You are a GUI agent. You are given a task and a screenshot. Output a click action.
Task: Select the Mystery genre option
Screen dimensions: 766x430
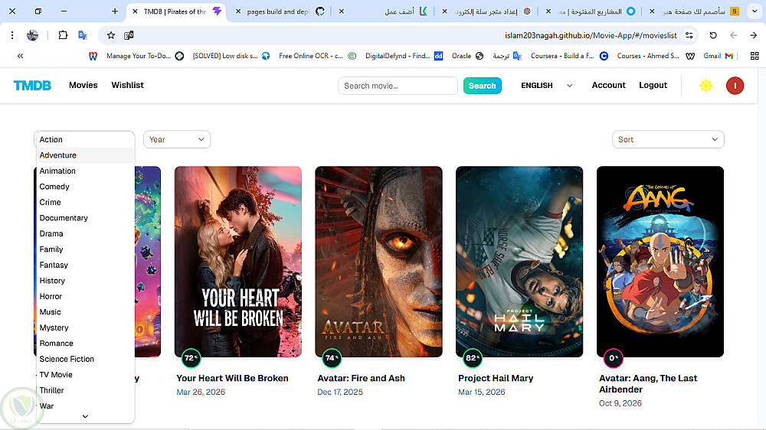(x=85, y=327)
